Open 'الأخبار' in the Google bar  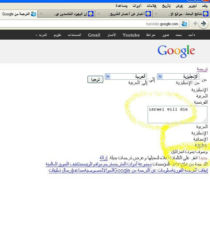click(x=112, y=35)
